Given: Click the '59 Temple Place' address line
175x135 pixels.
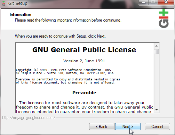Looking at the screenshot, I should point(65,73).
